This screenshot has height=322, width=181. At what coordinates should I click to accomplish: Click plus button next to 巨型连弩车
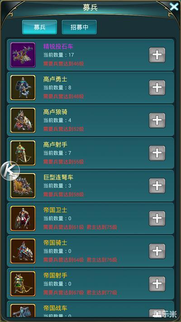157,186
